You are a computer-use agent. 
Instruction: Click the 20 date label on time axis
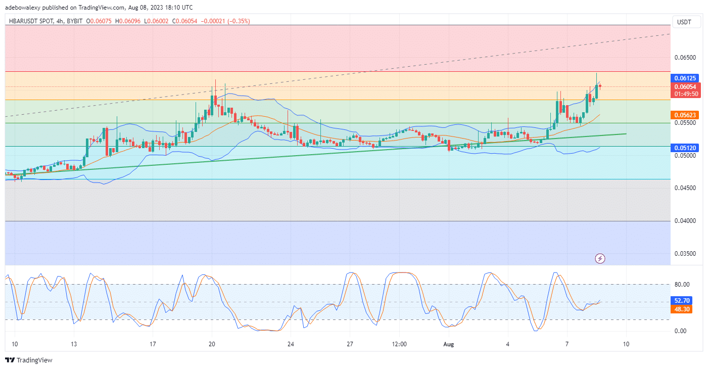[212, 344]
